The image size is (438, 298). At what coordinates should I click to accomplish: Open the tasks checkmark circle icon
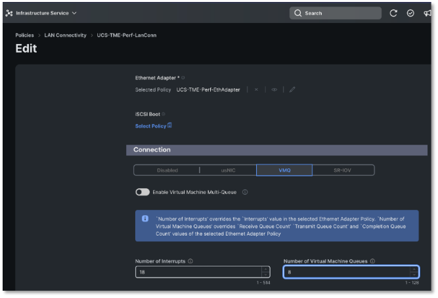(x=410, y=13)
